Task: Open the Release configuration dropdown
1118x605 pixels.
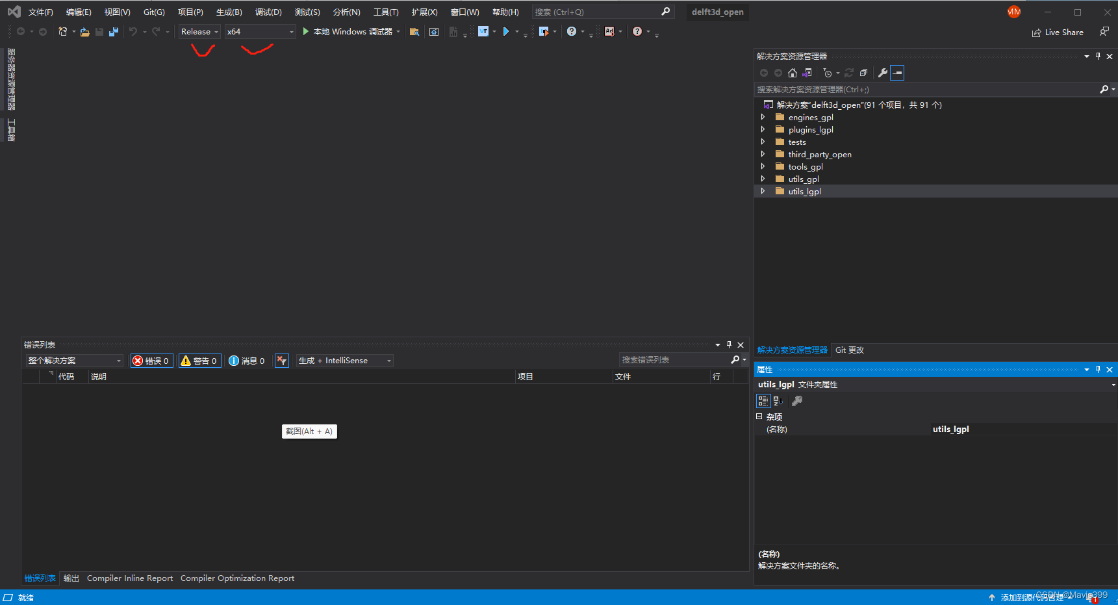Action: click(x=200, y=32)
